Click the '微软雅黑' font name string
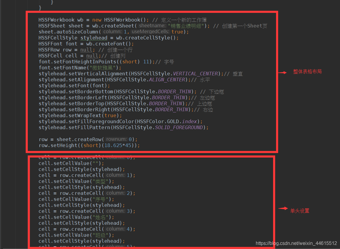 (x=102, y=68)
